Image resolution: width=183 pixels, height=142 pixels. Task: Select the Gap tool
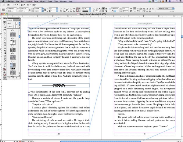[x=5, y=30]
